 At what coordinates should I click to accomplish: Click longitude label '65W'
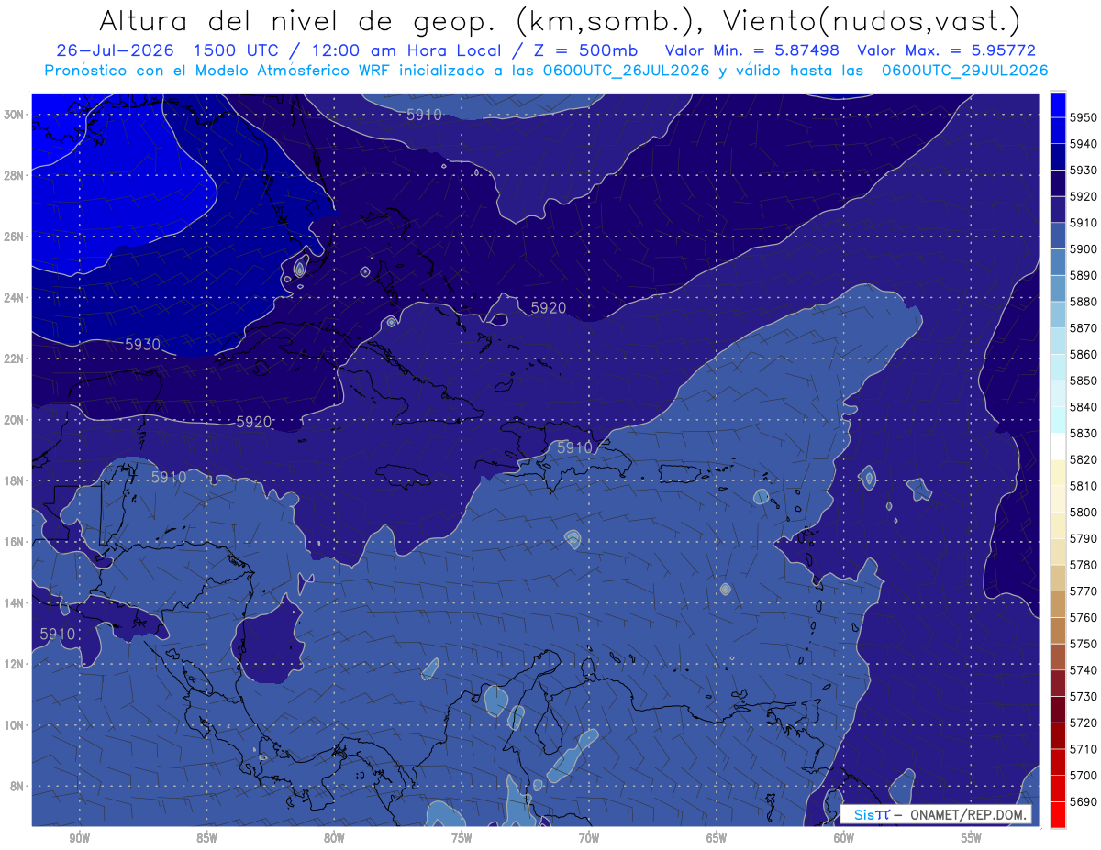click(x=717, y=839)
